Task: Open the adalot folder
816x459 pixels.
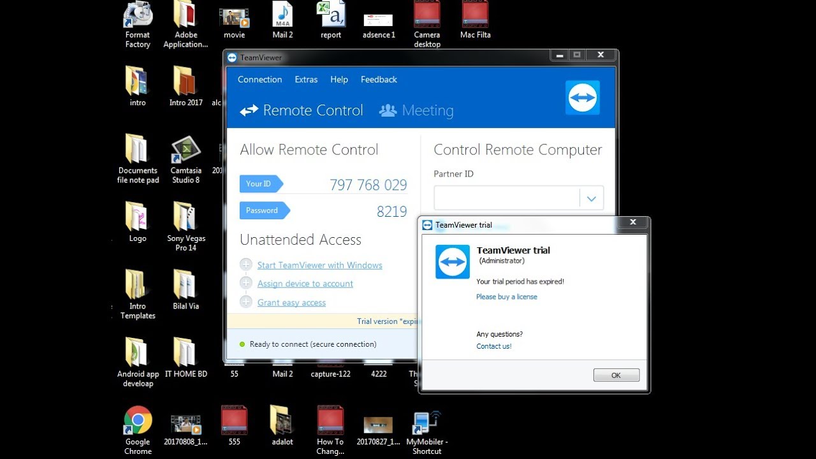Action: coord(282,425)
